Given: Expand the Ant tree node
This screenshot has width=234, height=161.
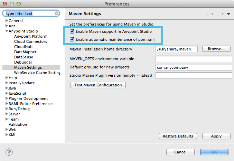Looking at the screenshot, I should pos(7,26).
